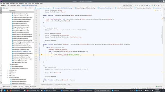Open the TODO tool window
The width and height of the screenshot is (165, 92).
21,86
